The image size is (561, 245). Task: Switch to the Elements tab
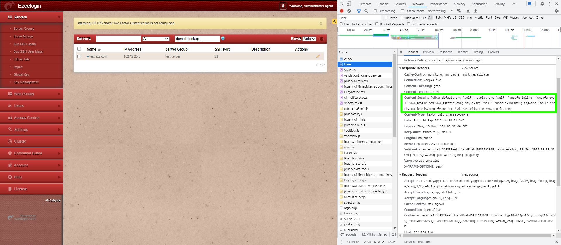[365, 4]
